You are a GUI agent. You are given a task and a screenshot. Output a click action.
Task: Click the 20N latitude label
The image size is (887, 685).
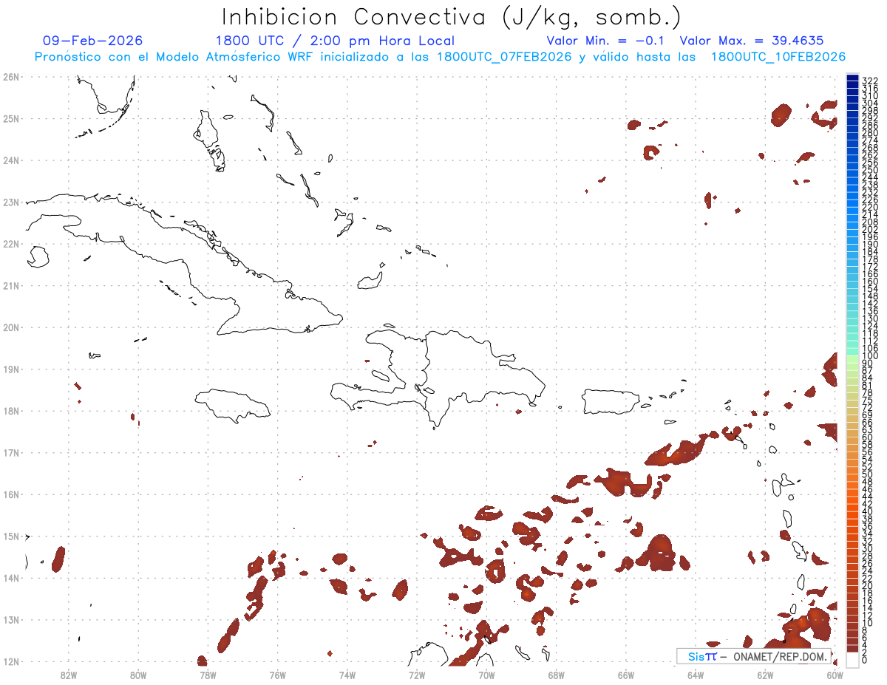11,327
